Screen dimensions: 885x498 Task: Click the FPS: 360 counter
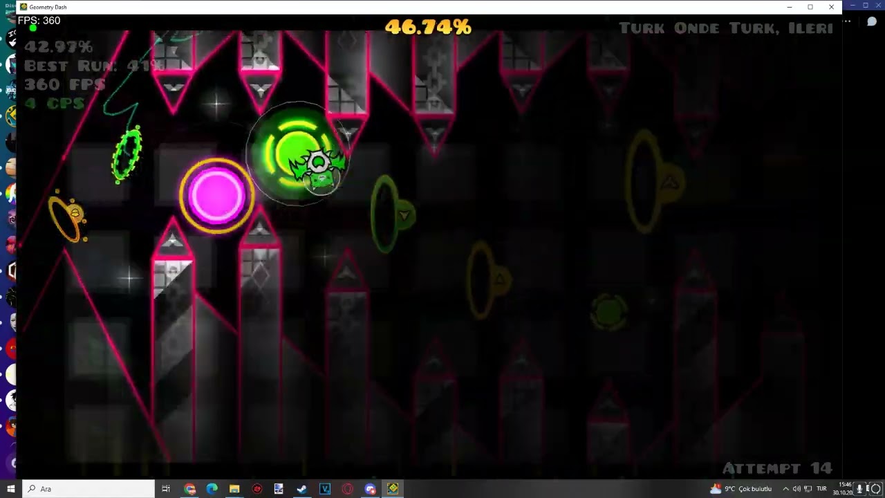point(39,21)
